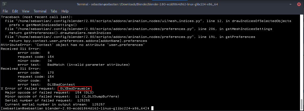Open the File menu
This screenshot has height=111, width=304.
[x=5, y=11]
